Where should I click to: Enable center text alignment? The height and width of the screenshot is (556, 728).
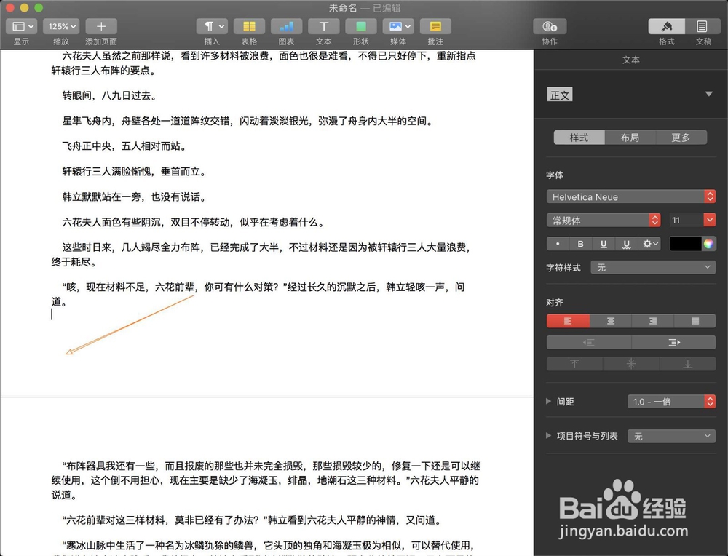click(x=610, y=320)
